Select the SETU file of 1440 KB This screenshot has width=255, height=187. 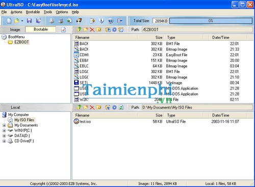coord(157,83)
